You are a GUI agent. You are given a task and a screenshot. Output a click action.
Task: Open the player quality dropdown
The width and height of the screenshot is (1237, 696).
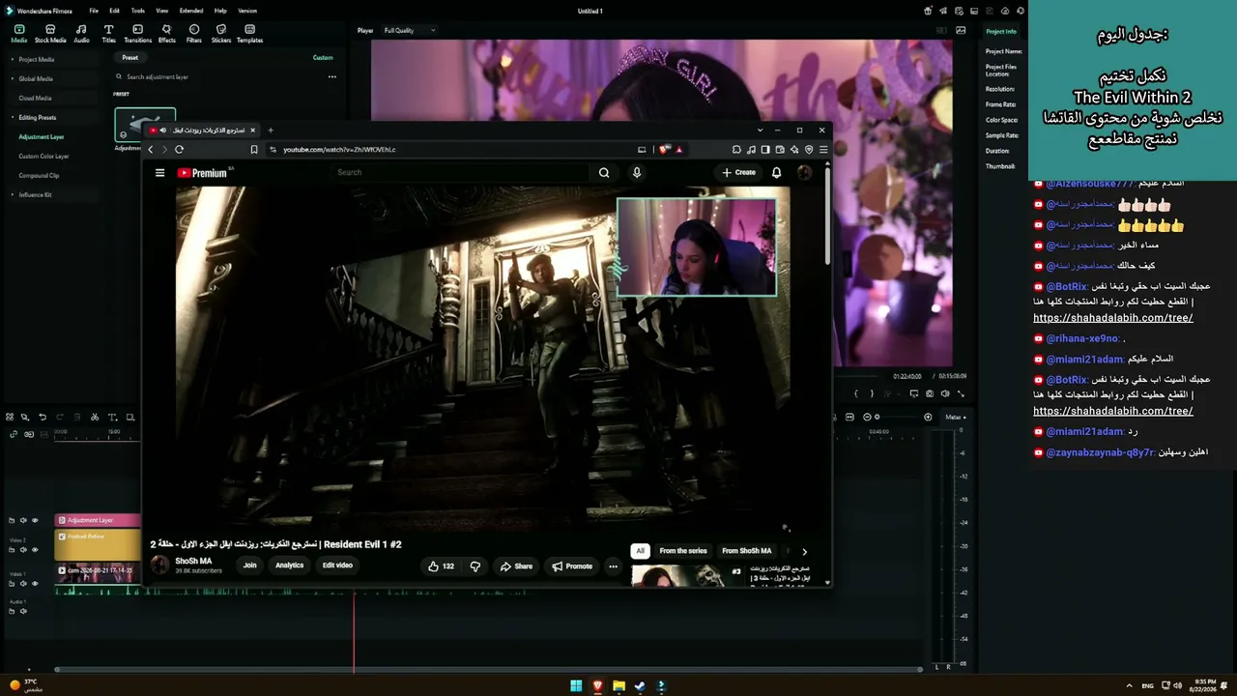(410, 30)
